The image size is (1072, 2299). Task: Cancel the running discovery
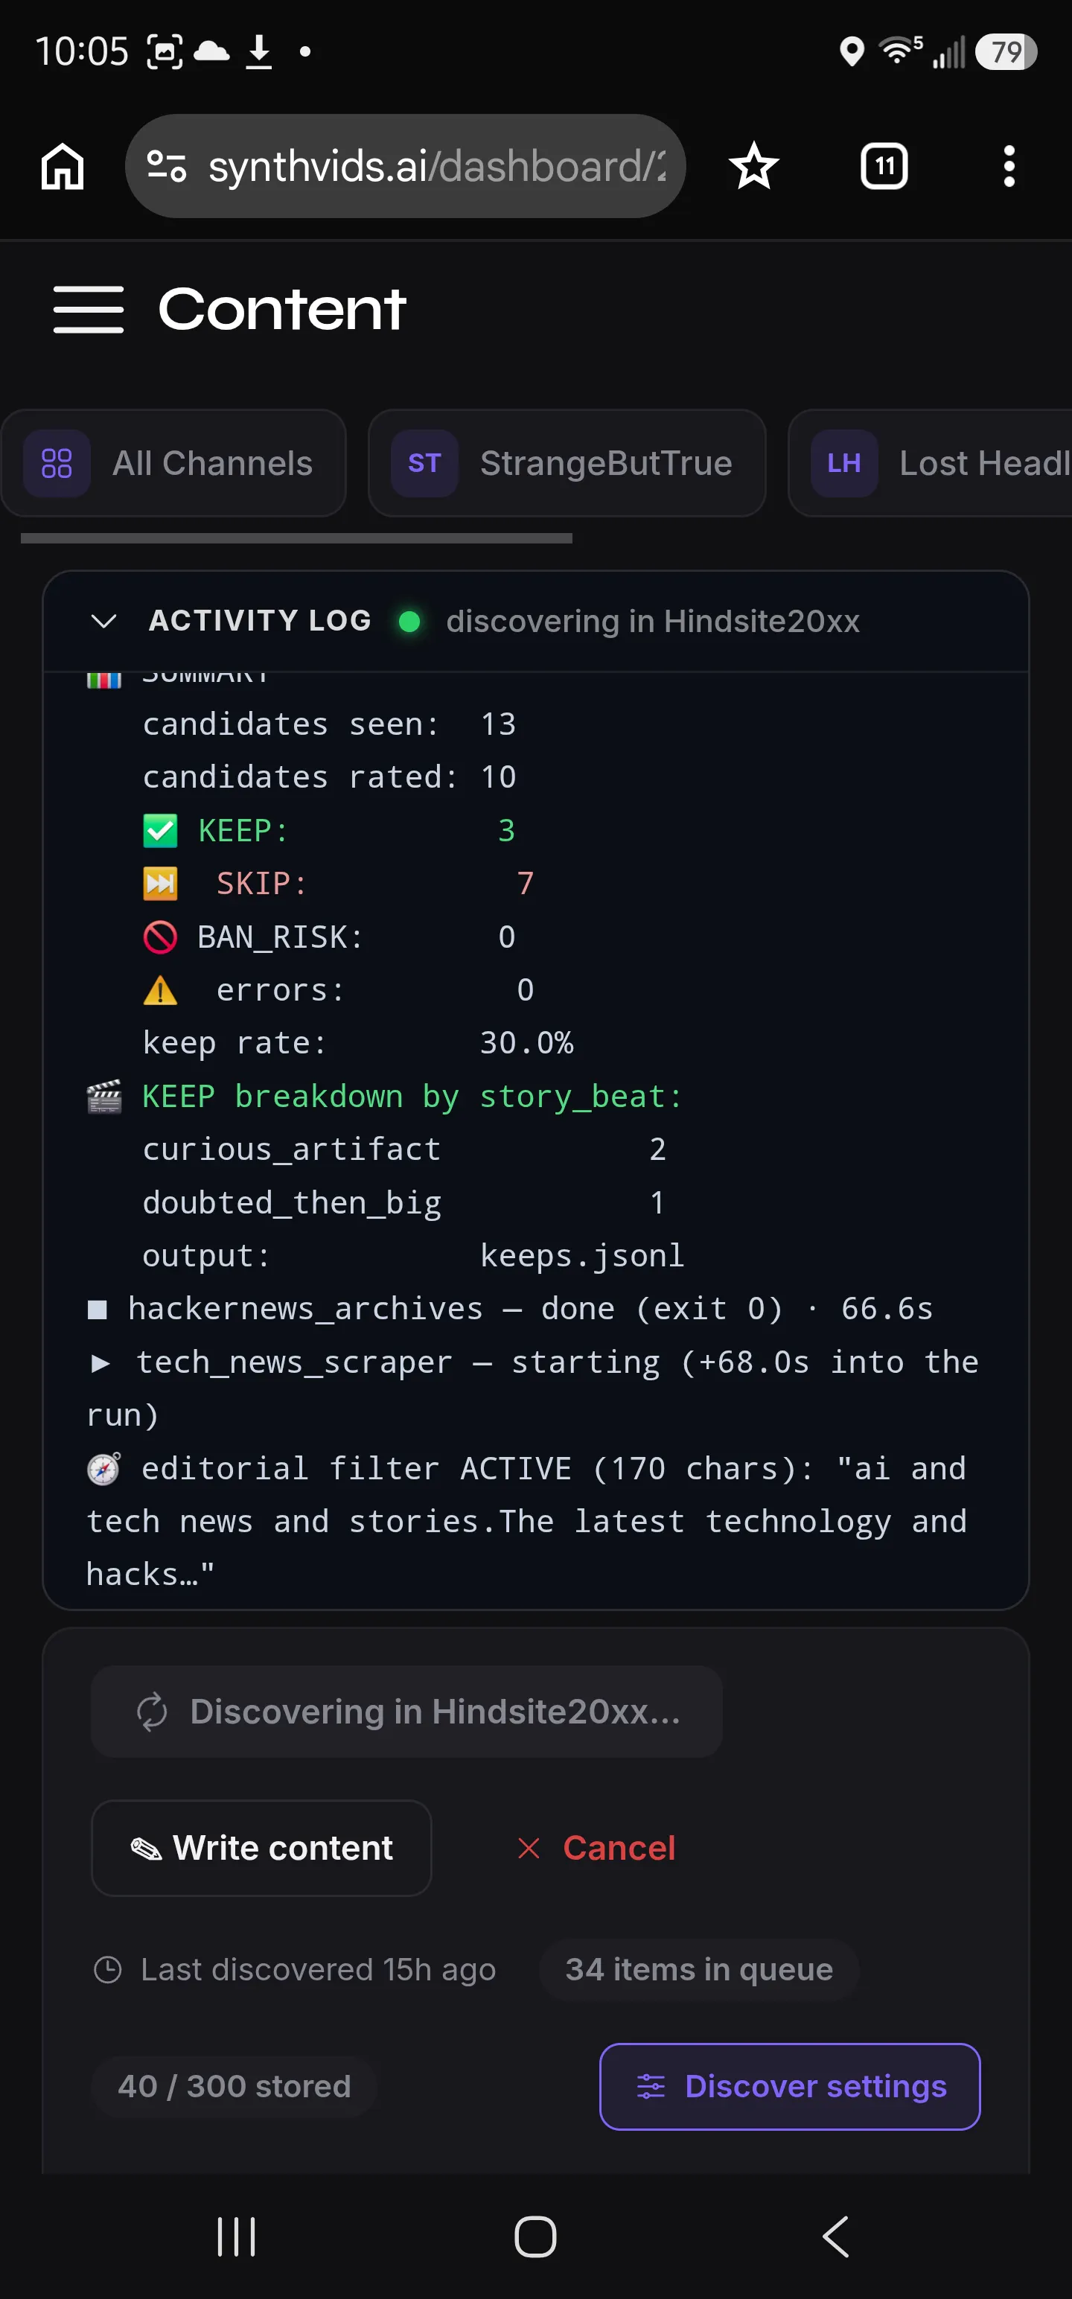596,1849
